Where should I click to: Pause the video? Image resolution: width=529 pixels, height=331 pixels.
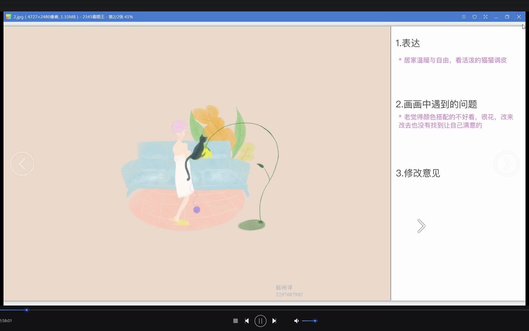[260, 321]
